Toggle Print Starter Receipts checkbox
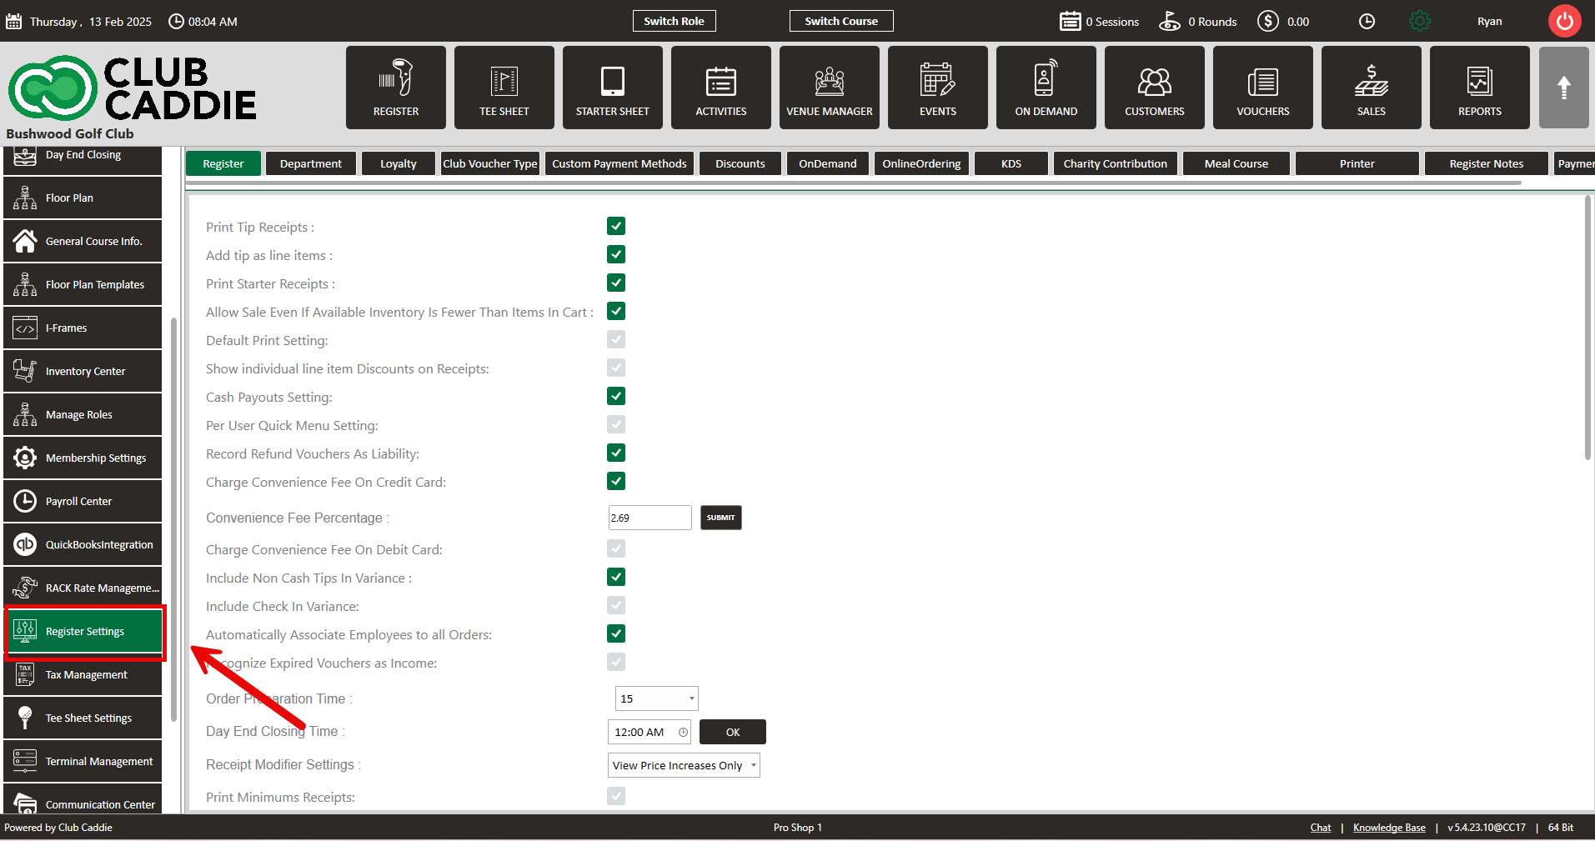The height and width of the screenshot is (841, 1595). [x=616, y=283]
